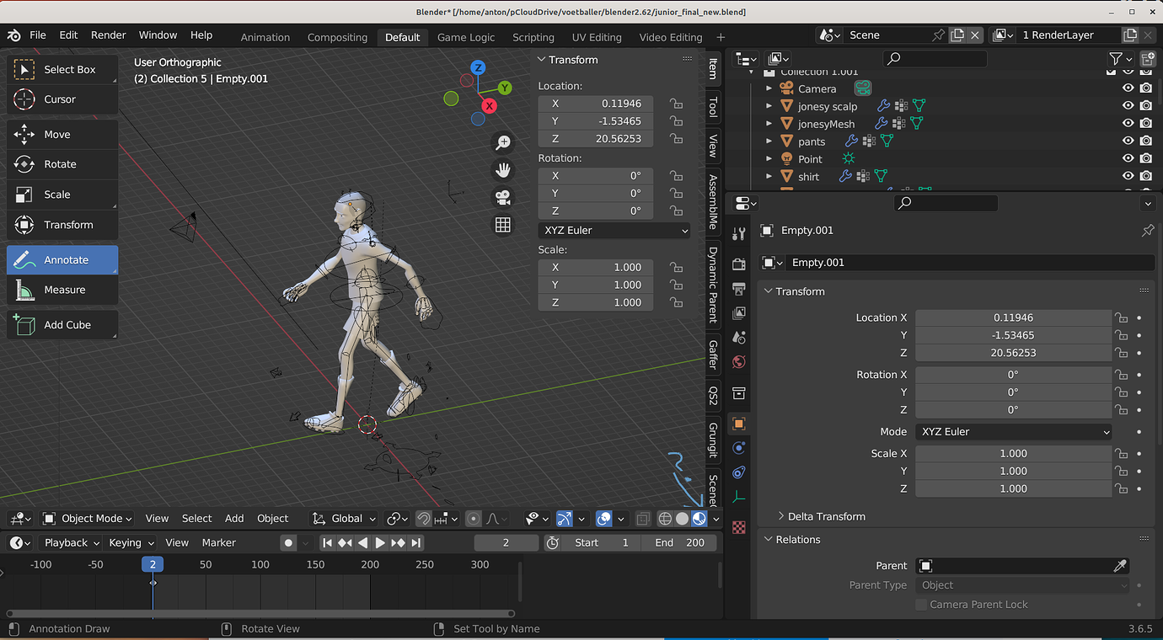Expand the jonesyMesh tree item
The height and width of the screenshot is (640, 1163).
769,124
